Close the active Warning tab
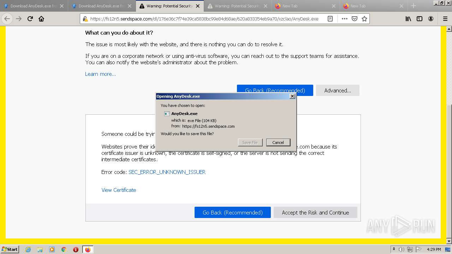Viewport: 452px width, 254px height. click(198, 6)
